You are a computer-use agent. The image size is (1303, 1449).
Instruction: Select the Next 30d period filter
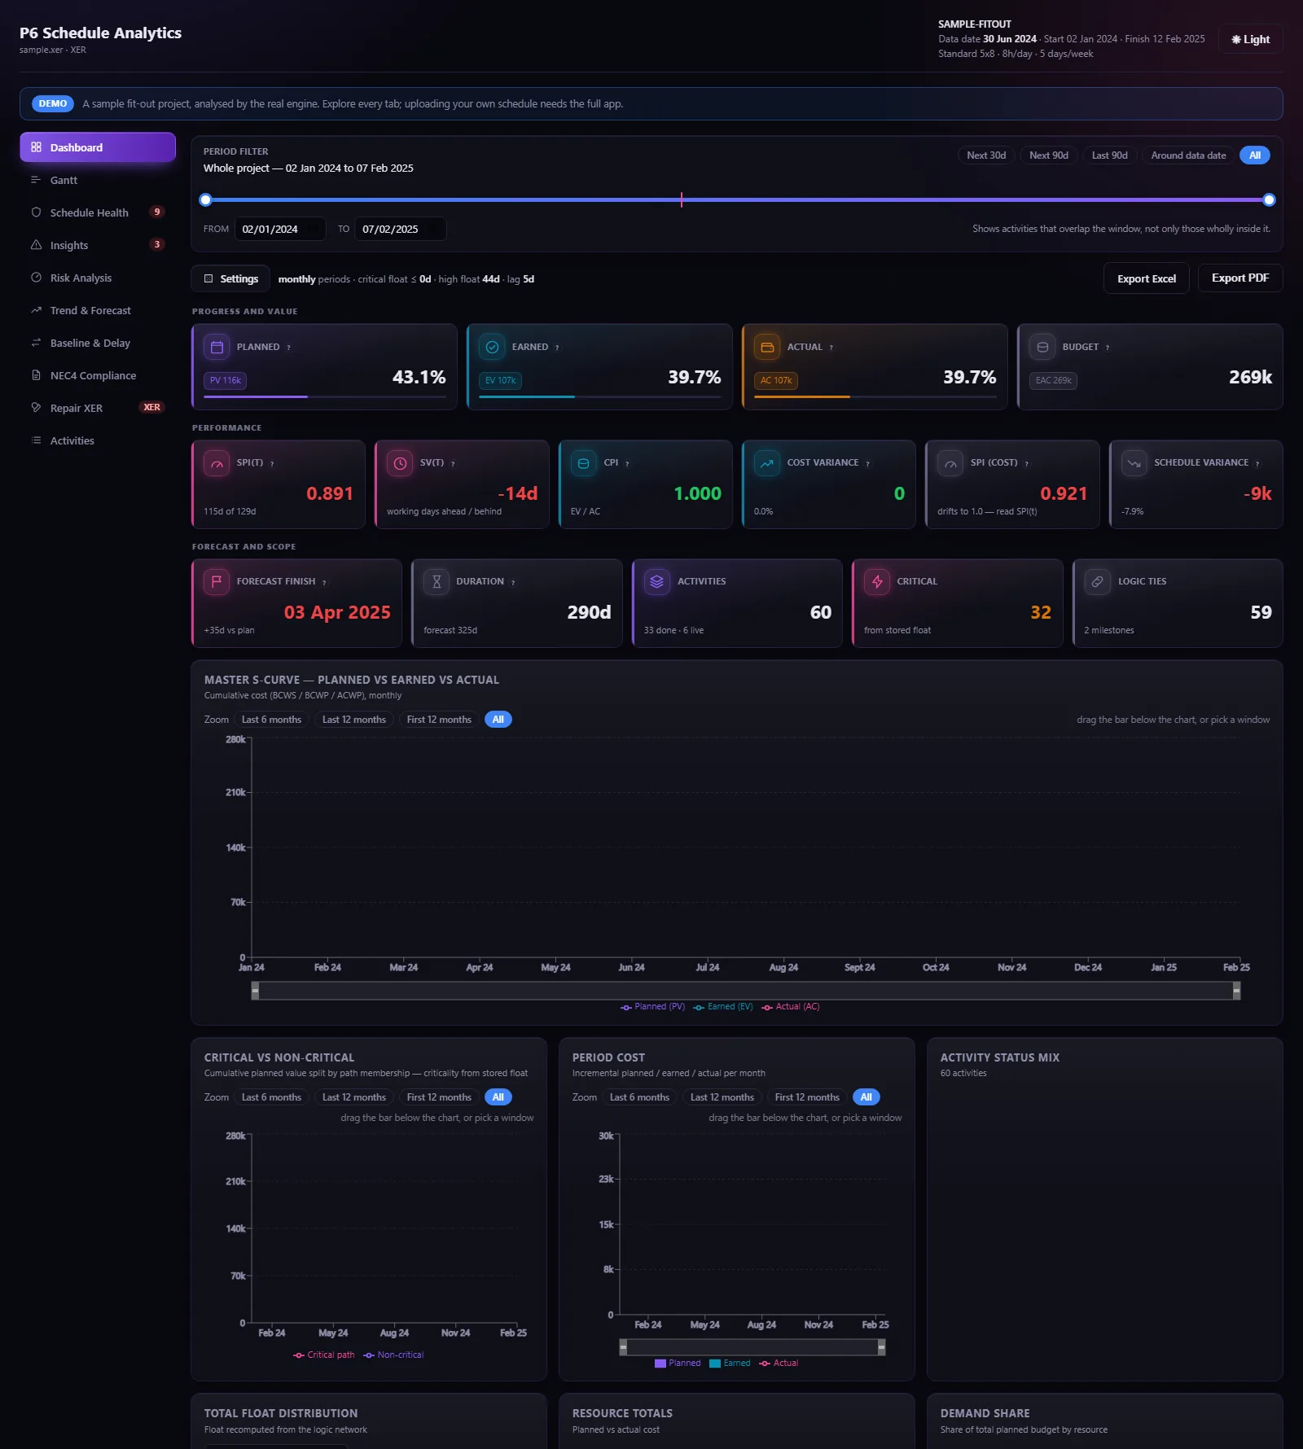[x=986, y=155]
